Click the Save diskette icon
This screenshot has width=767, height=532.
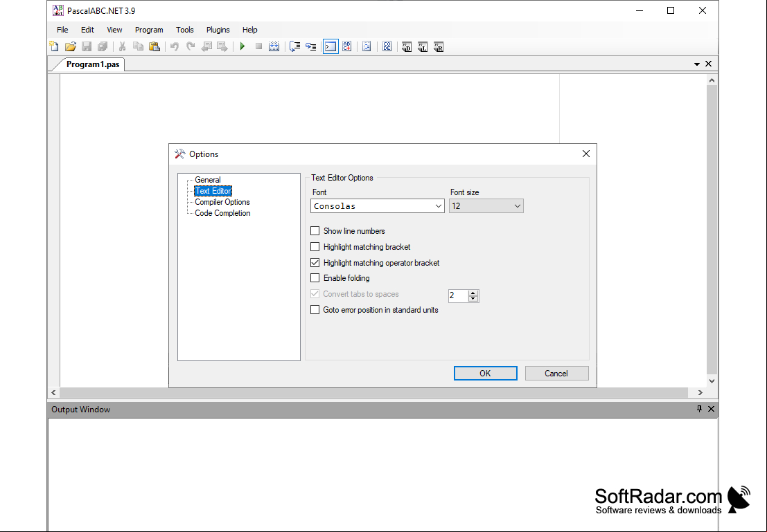click(87, 46)
